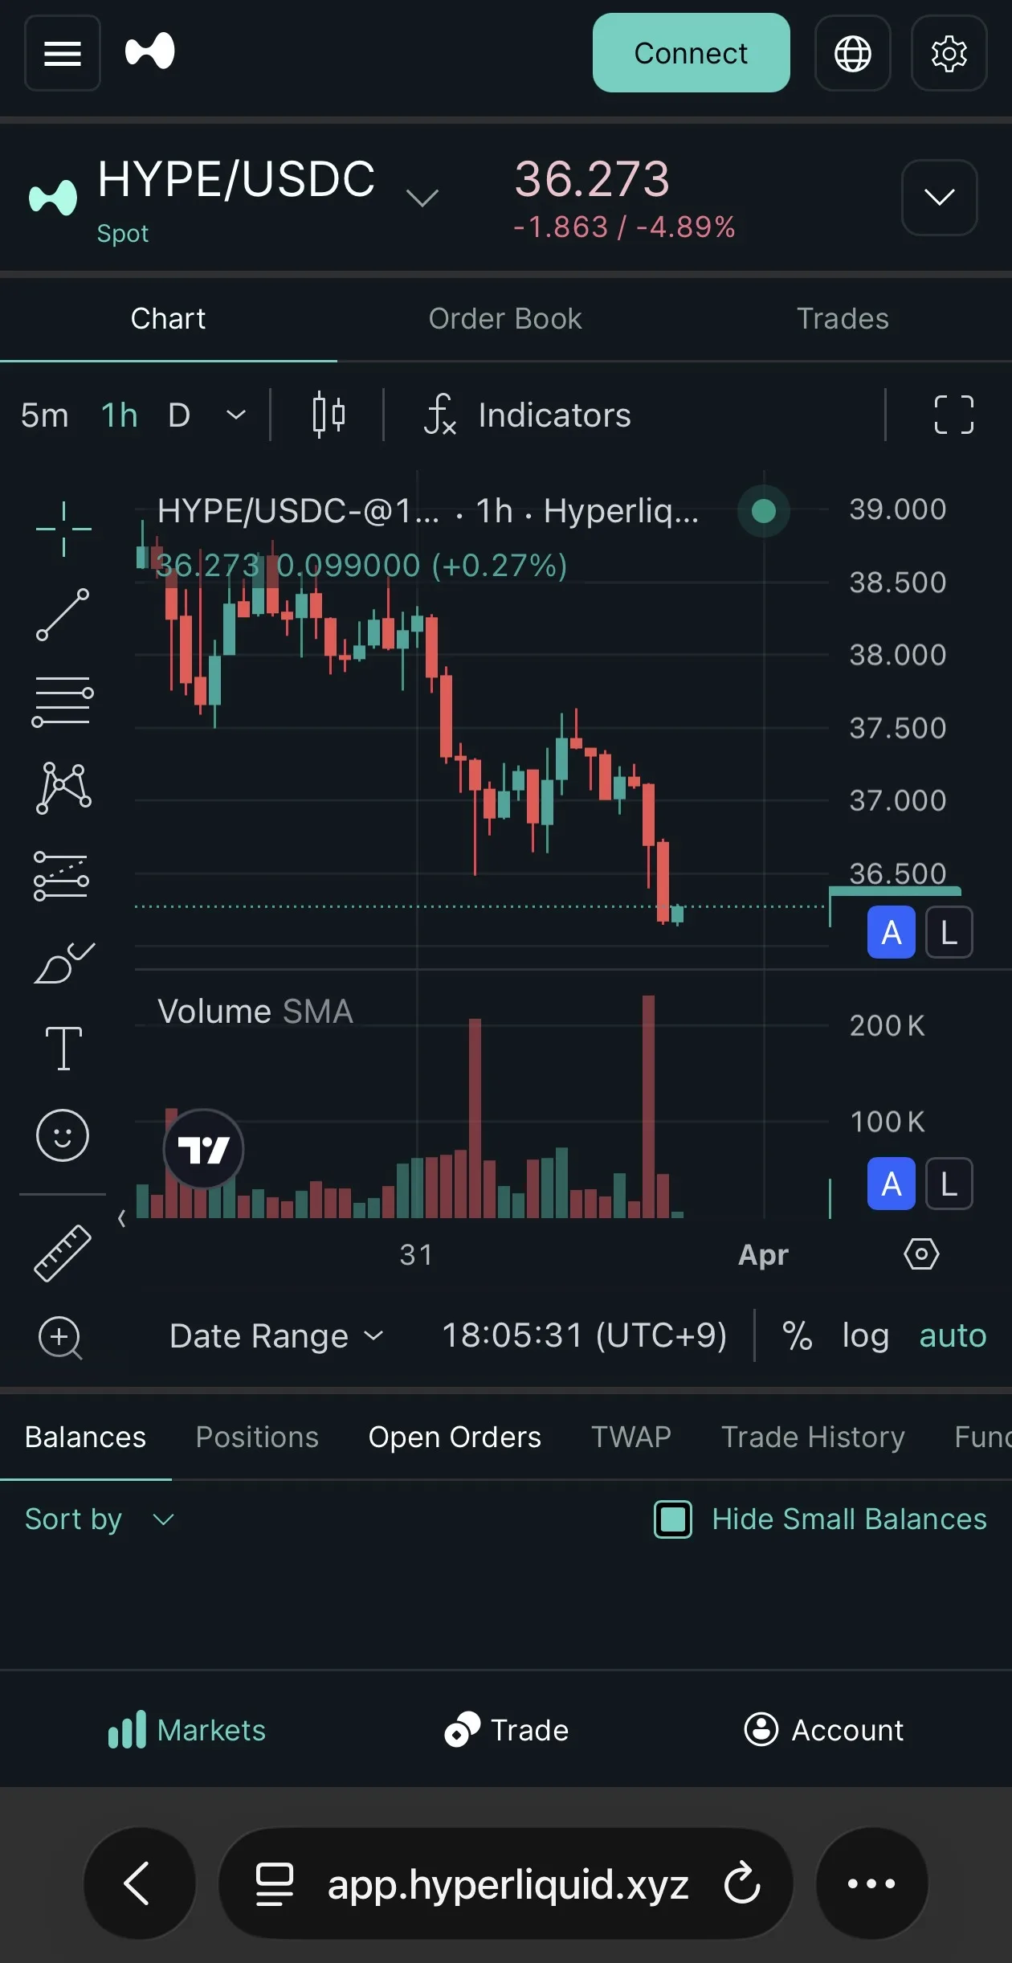Screen dimensions: 1012x1963
Task: Click the Volume SMA indicator legend
Action: pyautogui.click(x=255, y=1011)
